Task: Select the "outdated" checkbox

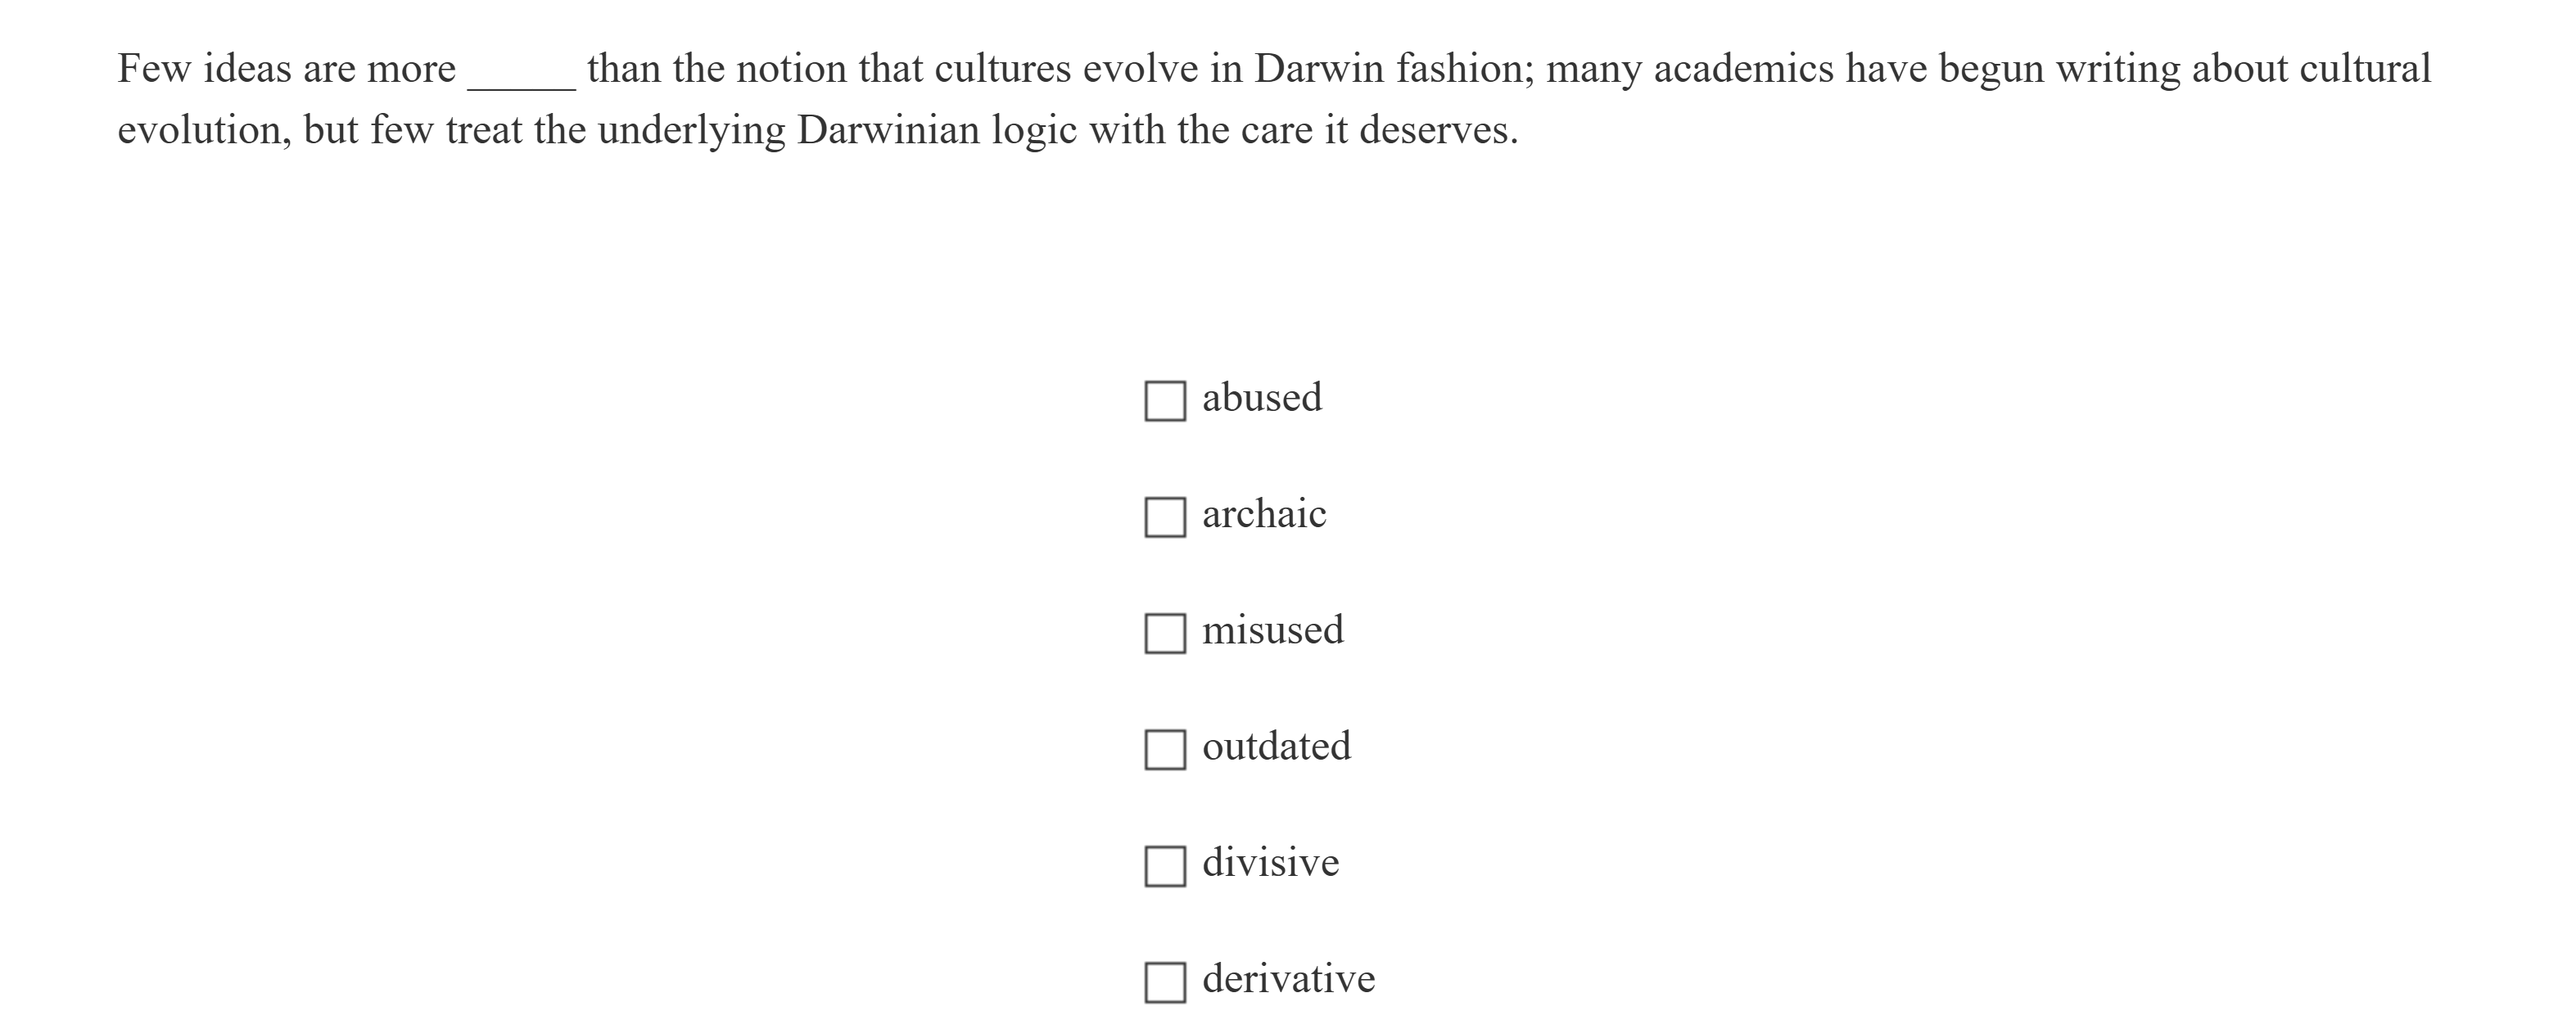Action: point(1165,749)
